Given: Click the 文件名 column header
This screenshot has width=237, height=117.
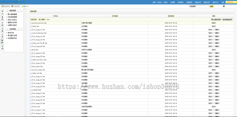Looking at the screenshot, I should pyautogui.click(x=56, y=16).
